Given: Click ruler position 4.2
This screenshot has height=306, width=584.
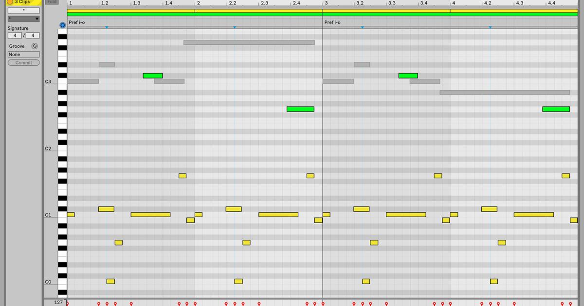Looking at the screenshot, I should click(x=488, y=3).
